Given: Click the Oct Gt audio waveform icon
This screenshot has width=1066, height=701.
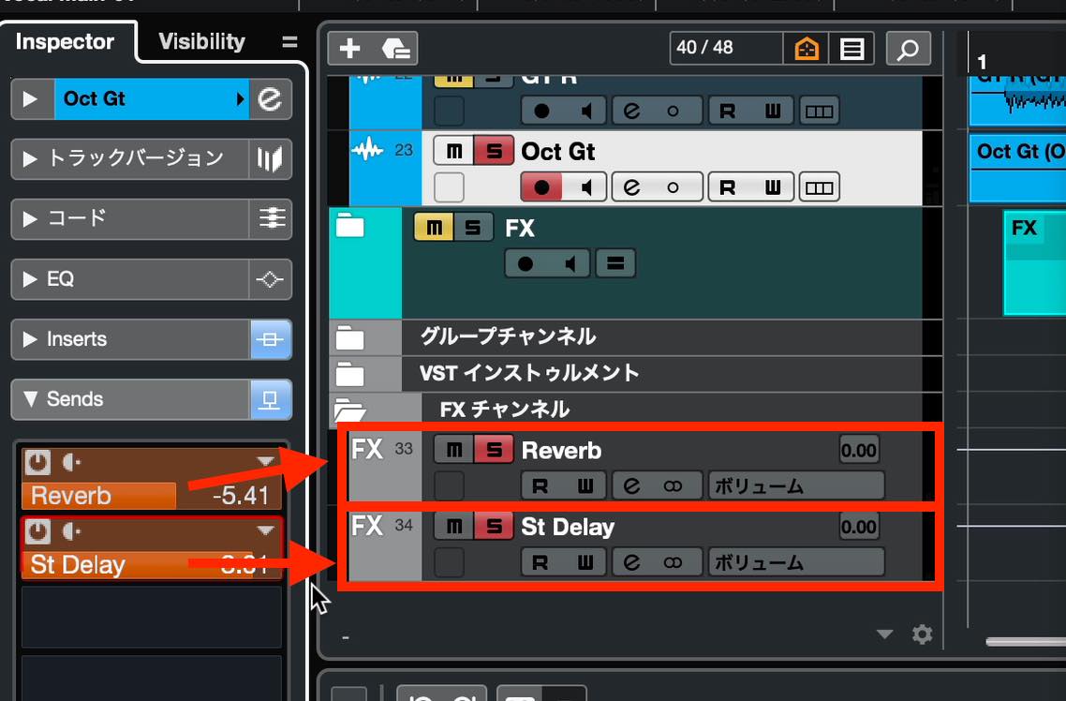Looking at the screenshot, I should 367,149.
